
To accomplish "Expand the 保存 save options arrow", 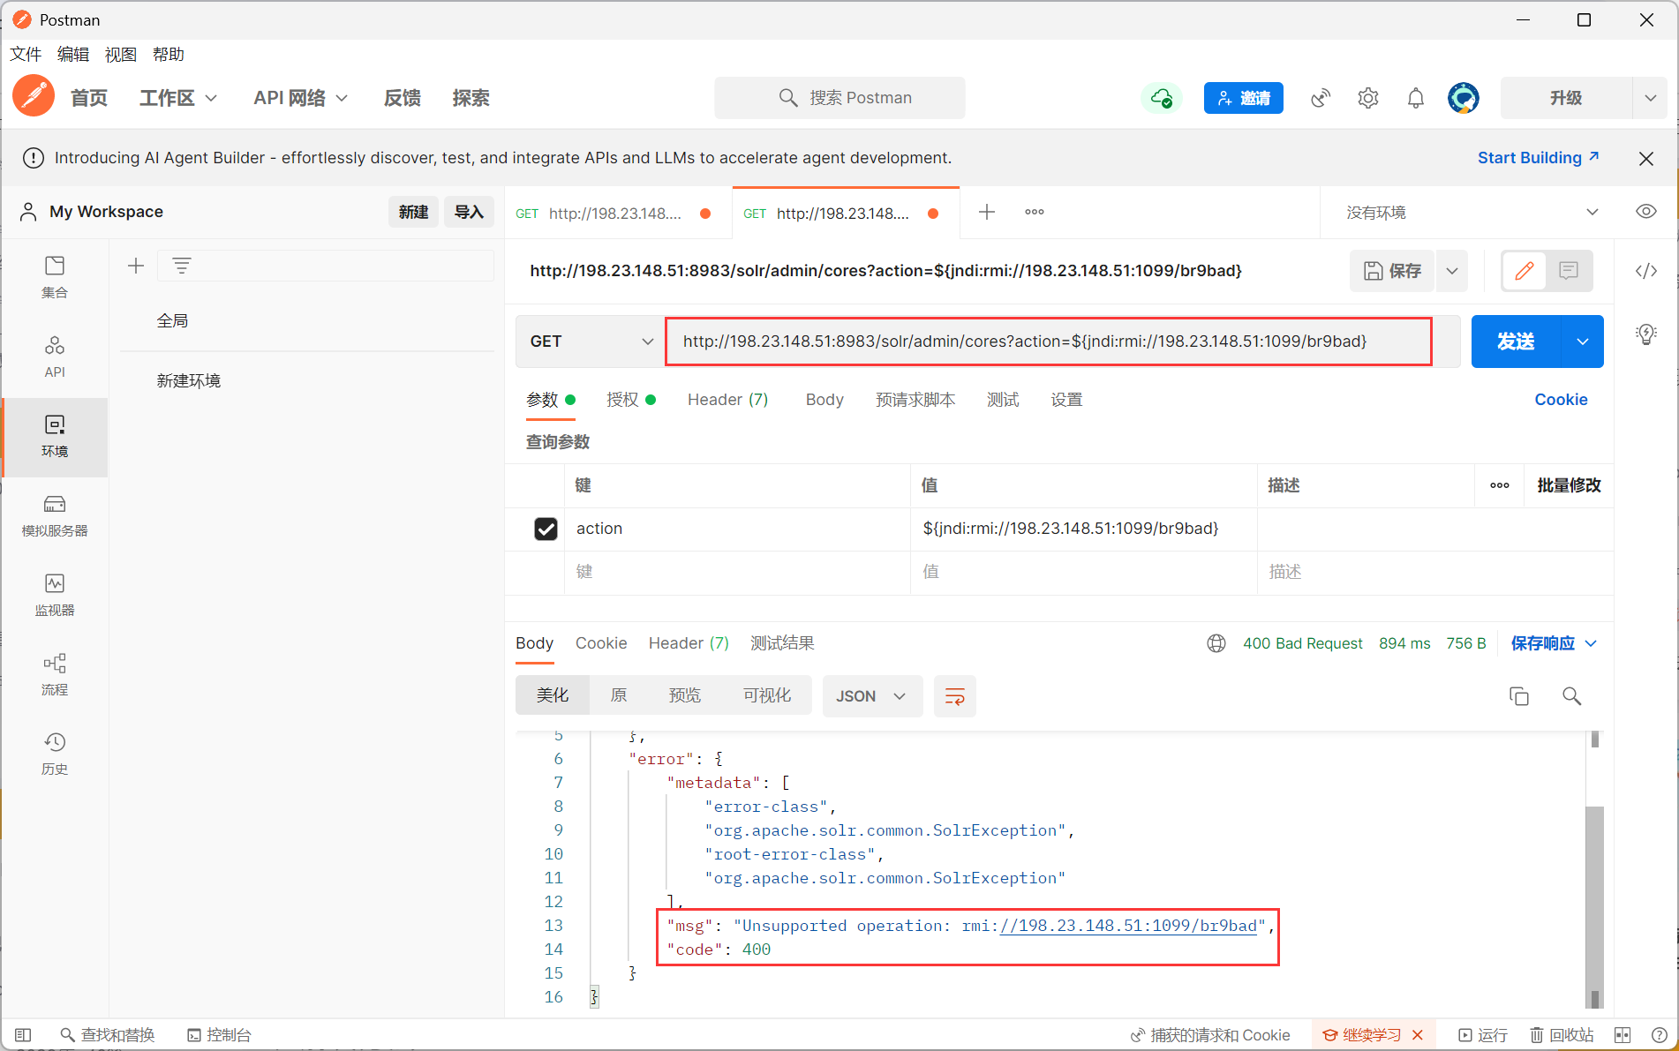I will point(1452,271).
